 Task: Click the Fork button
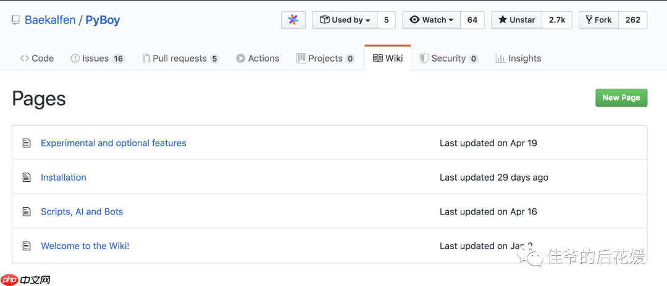[598, 20]
